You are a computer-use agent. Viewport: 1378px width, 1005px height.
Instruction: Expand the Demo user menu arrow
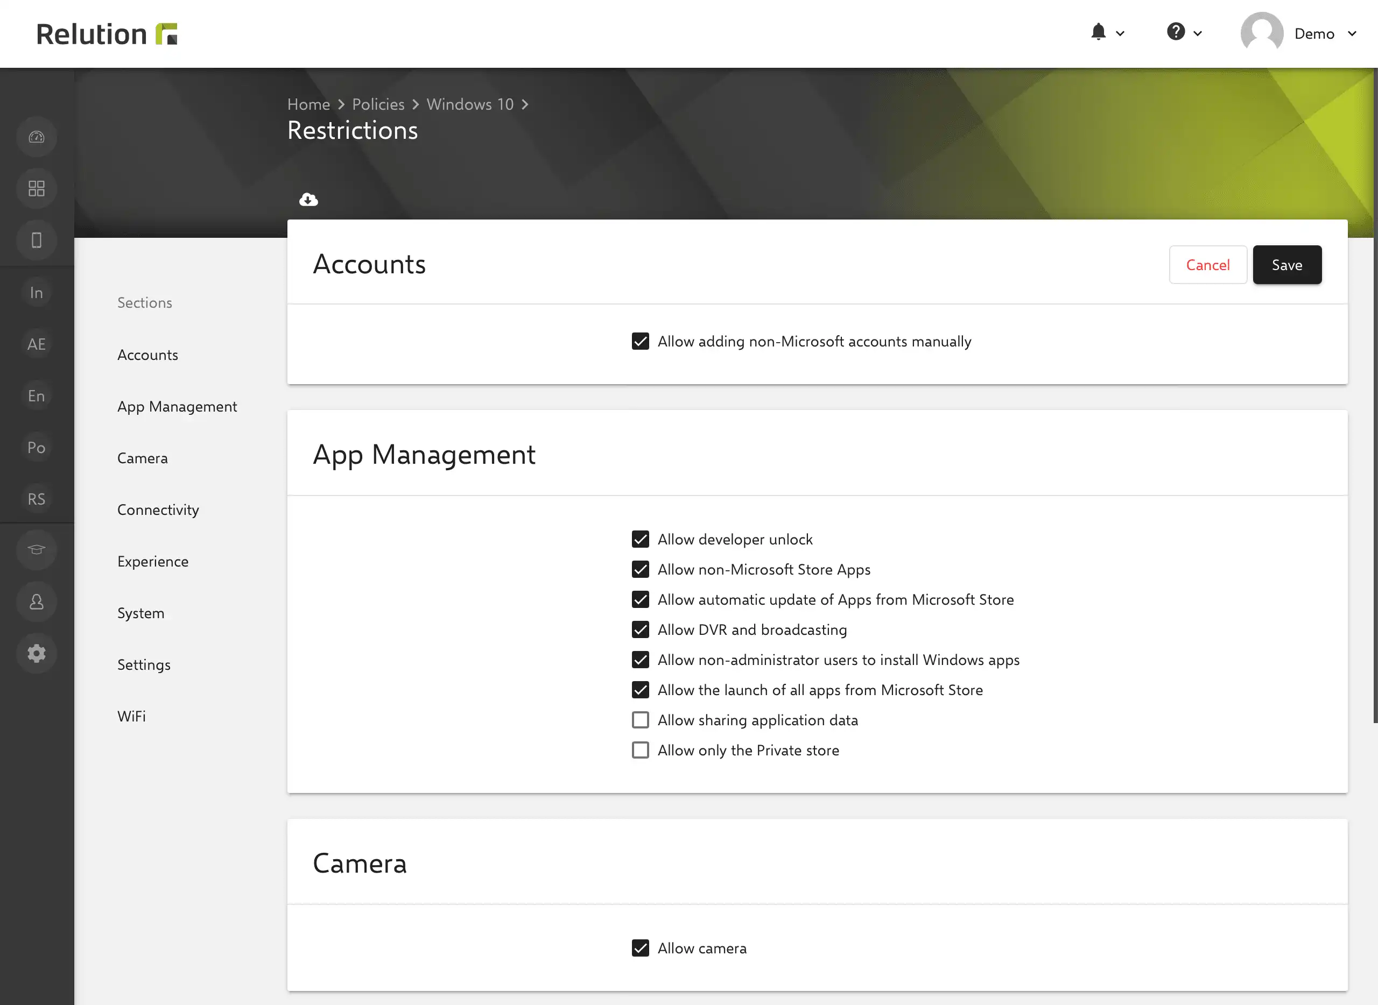point(1352,34)
